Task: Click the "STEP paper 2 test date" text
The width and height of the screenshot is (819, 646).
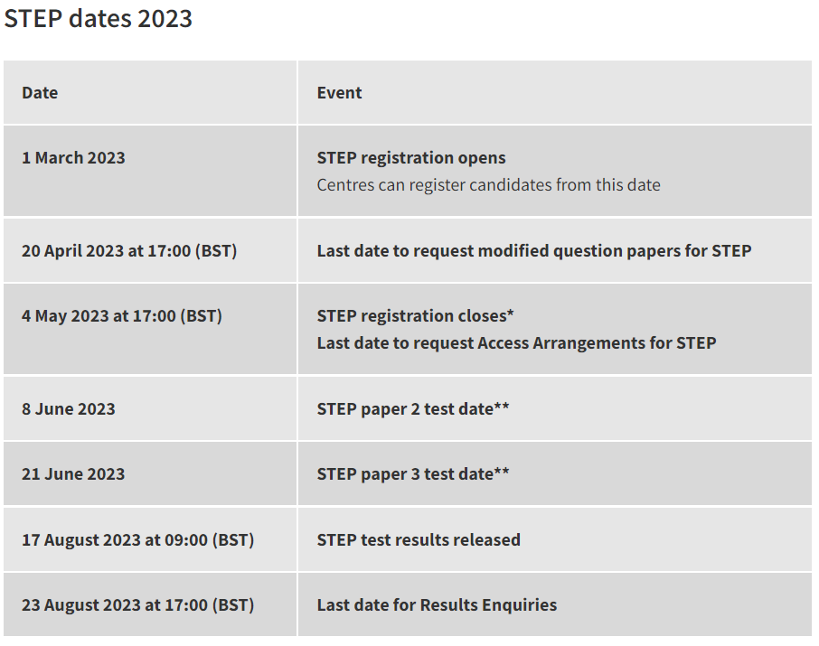Action: coord(405,409)
